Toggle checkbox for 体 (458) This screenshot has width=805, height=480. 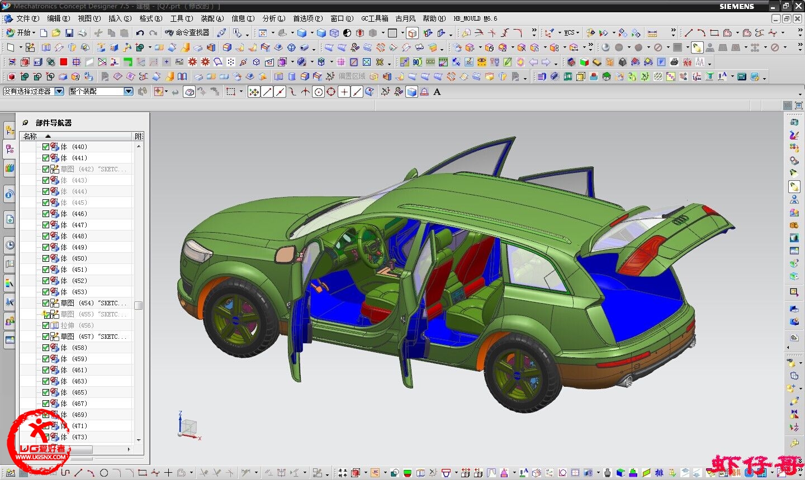[x=46, y=348]
